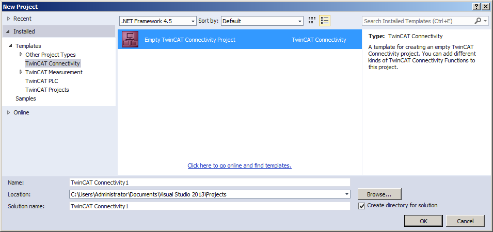Viewport: 493px width, 232px height.
Task: Click the Browse... button
Action: click(x=379, y=194)
